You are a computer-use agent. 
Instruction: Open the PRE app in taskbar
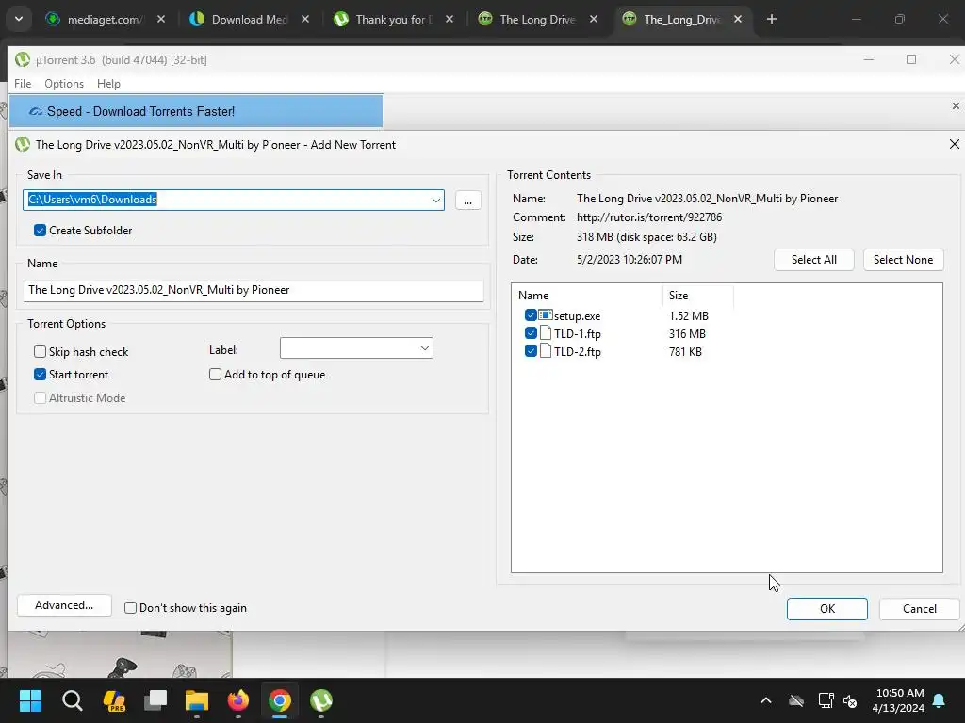[114, 700]
